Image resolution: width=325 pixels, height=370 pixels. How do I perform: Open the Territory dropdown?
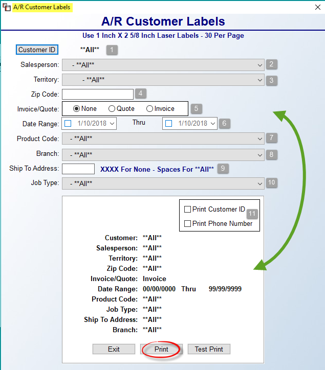point(163,80)
